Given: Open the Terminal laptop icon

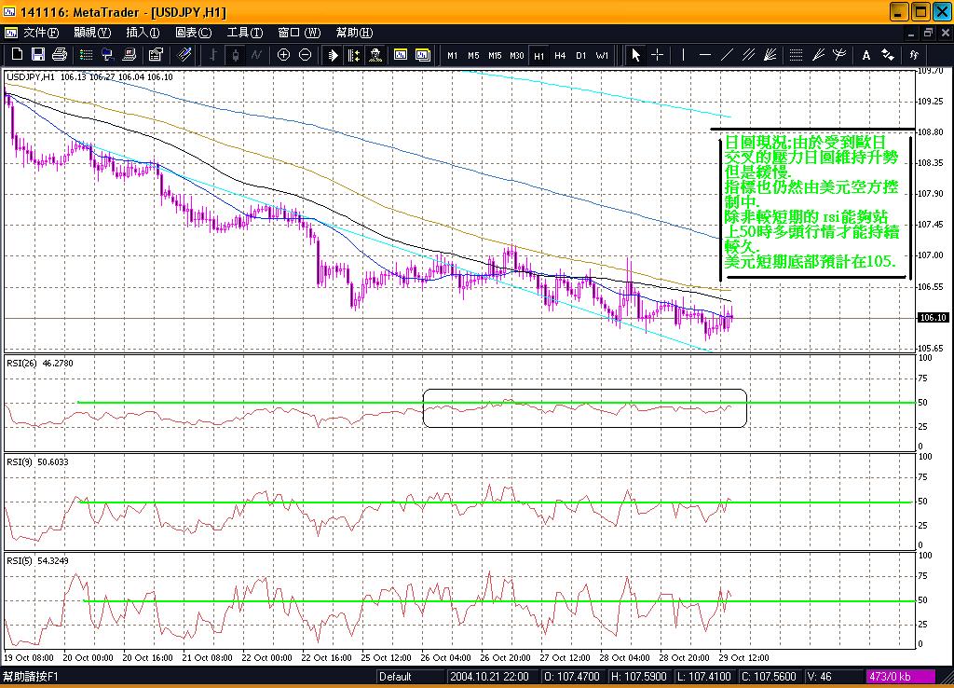Looking at the screenshot, I should coord(129,55).
